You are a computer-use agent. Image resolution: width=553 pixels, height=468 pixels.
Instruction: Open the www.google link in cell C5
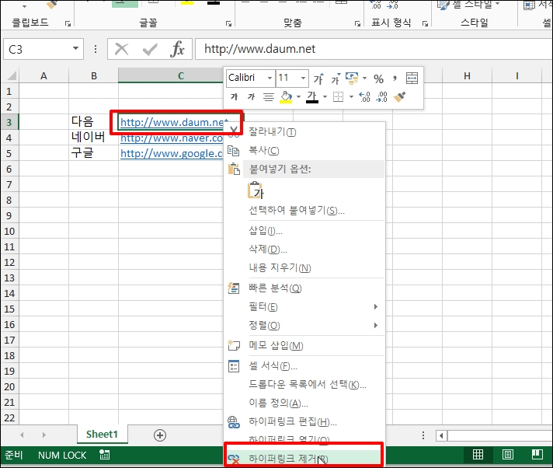click(172, 153)
